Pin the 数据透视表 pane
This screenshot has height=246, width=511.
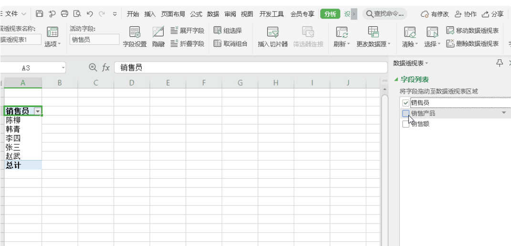pos(499,63)
